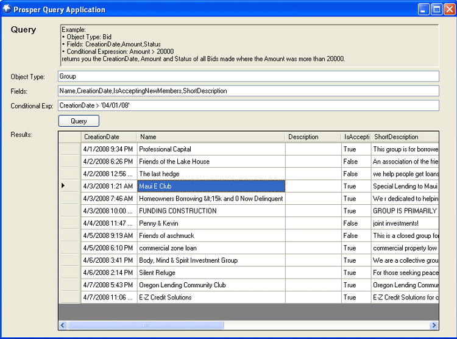Viewport: 457px width, 339px height.
Task: Click the horizontal scrollbar thumb
Action: click(146, 326)
